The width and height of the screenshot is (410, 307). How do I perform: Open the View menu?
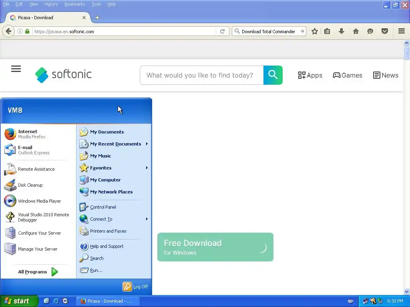(x=34, y=4)
